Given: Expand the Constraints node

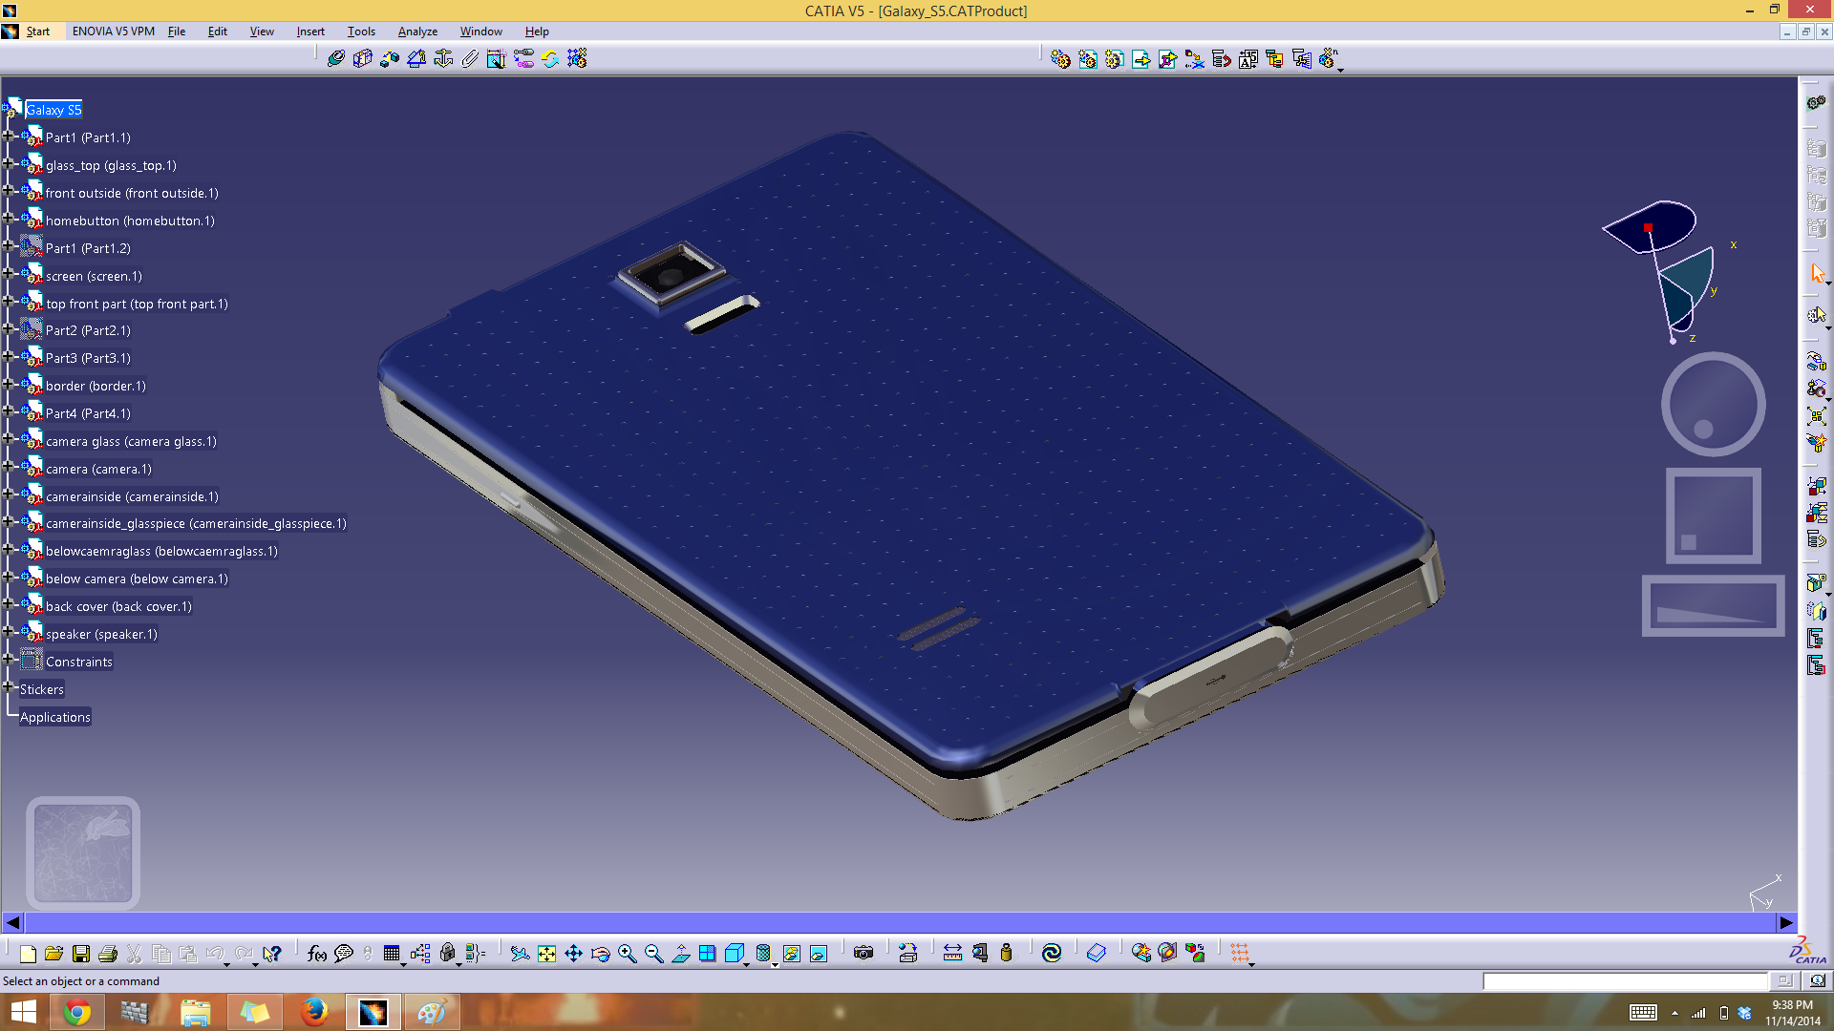Looking at the screenshot, I should point(8,660).
